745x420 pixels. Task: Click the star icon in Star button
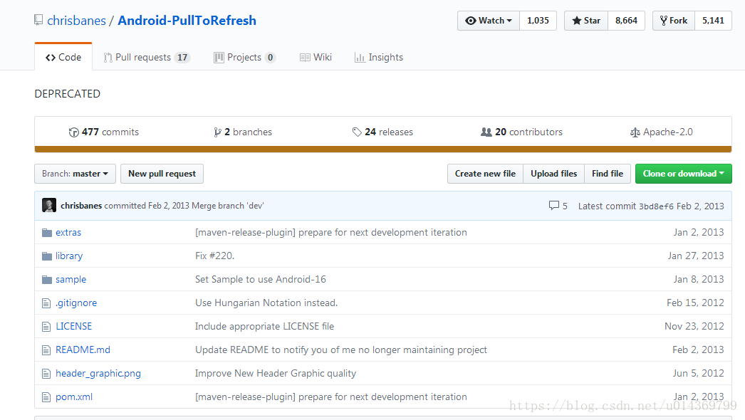pyautogui.click(x=577, y=21)
